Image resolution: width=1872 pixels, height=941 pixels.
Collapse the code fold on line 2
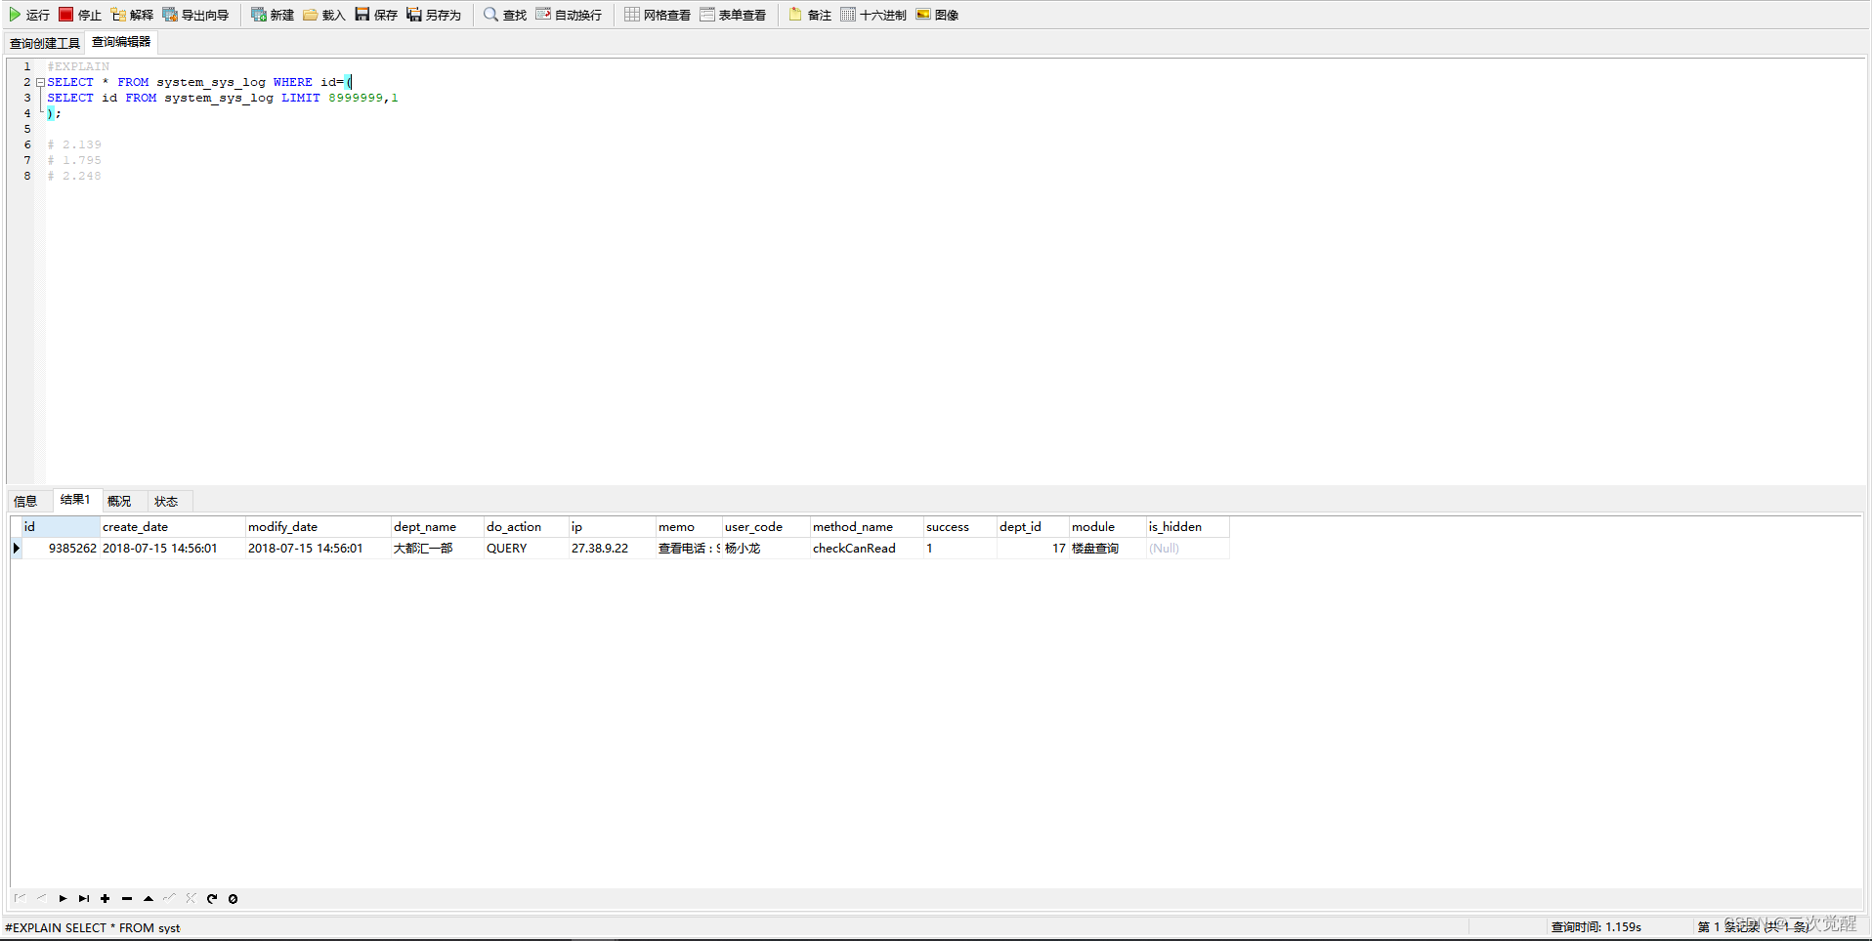(40, 82)
